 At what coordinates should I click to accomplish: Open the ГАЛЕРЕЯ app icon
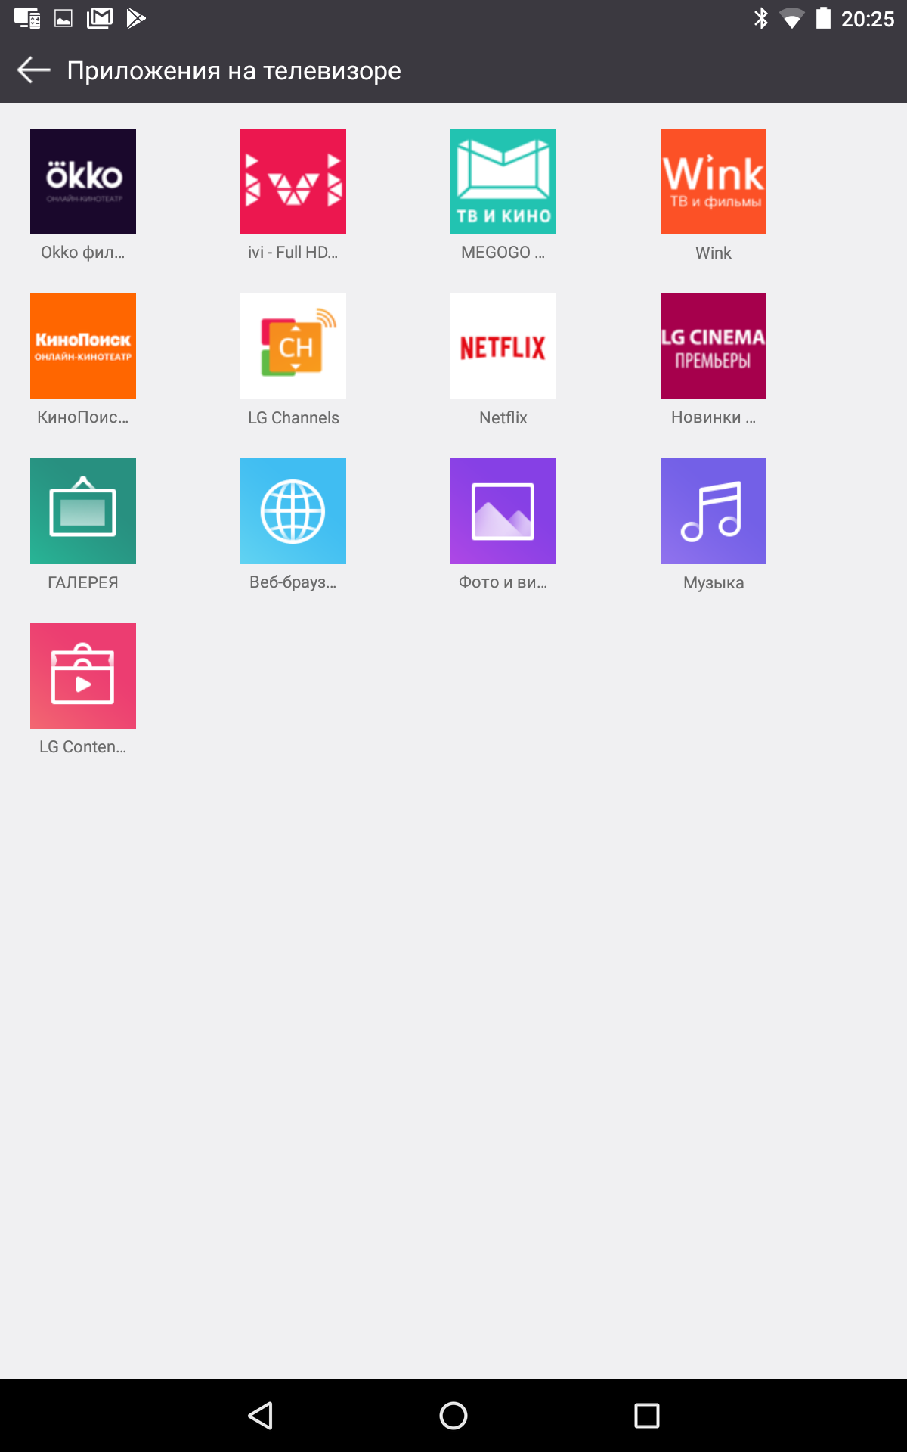click(x=83, y=511)
